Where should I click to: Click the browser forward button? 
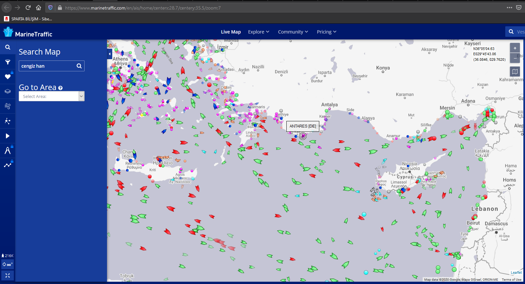click(x=17, y=8)
